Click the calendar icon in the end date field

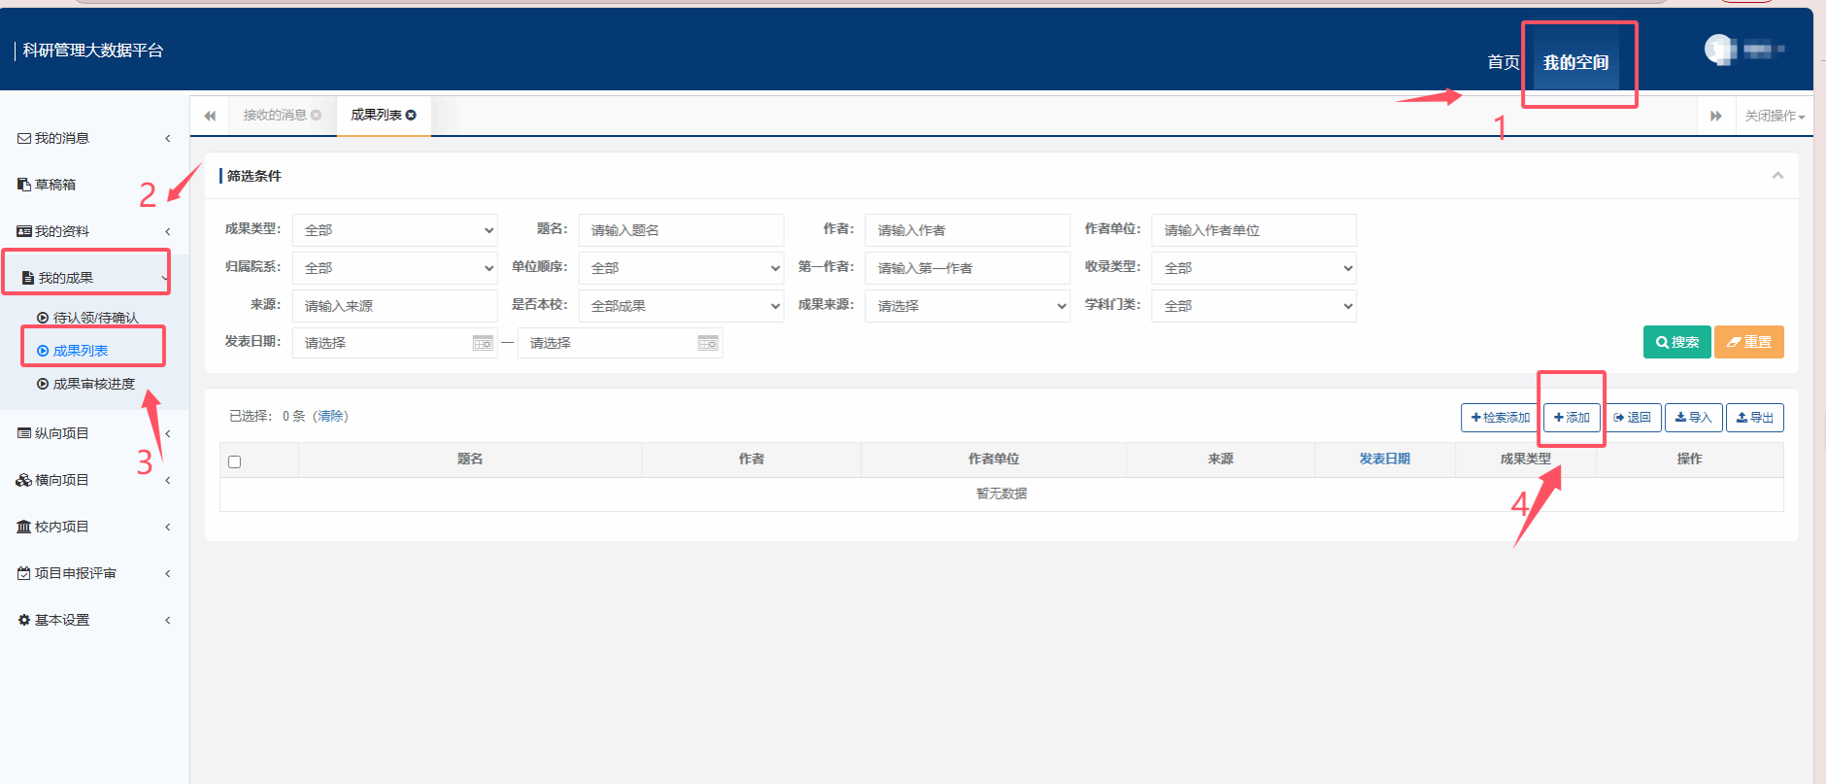(707, 343)
